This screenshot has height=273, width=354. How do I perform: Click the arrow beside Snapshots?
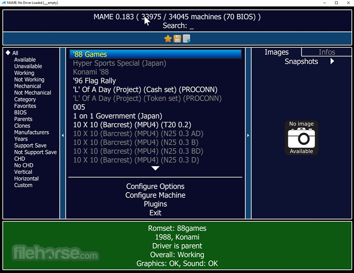click(332, 61)
